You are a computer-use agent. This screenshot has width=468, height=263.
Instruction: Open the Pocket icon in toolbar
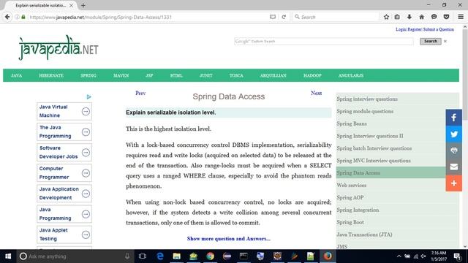click(446, 17)
